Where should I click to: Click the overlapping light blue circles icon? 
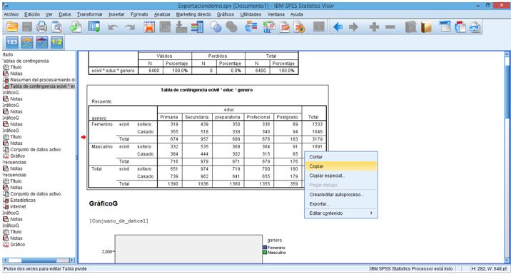coord(216,26)
